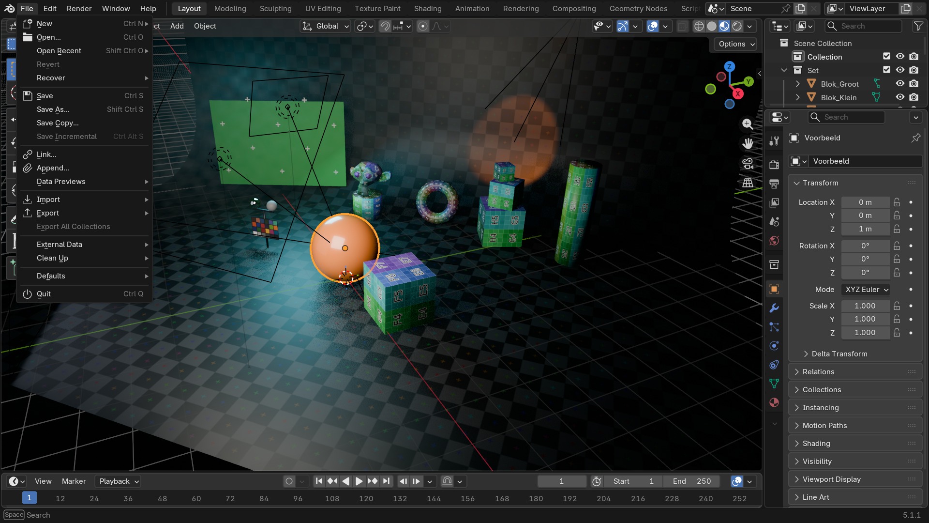
Task: Hide Blok_Groot with its eye icon
Action: point(900,84)
